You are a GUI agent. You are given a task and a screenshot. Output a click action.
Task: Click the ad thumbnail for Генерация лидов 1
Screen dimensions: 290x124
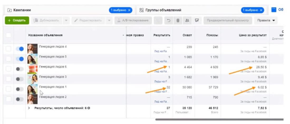32,89
